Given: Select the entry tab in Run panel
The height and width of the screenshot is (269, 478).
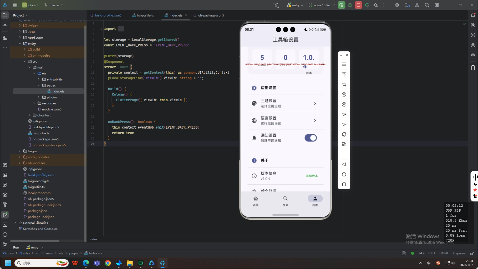Looking at the screenshot, I should pyautogui.click(x=32, y=248).
